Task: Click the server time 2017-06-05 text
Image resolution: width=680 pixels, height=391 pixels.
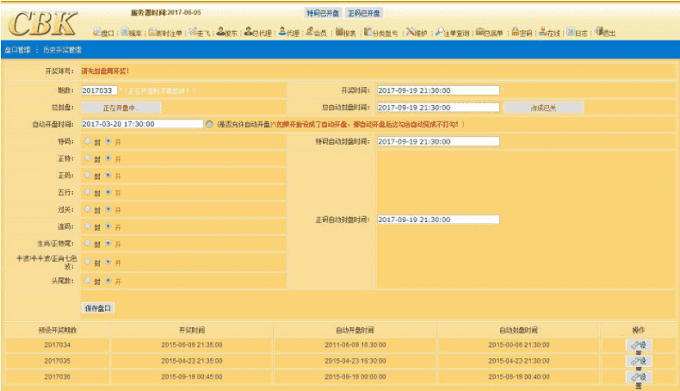Action: 165,13
